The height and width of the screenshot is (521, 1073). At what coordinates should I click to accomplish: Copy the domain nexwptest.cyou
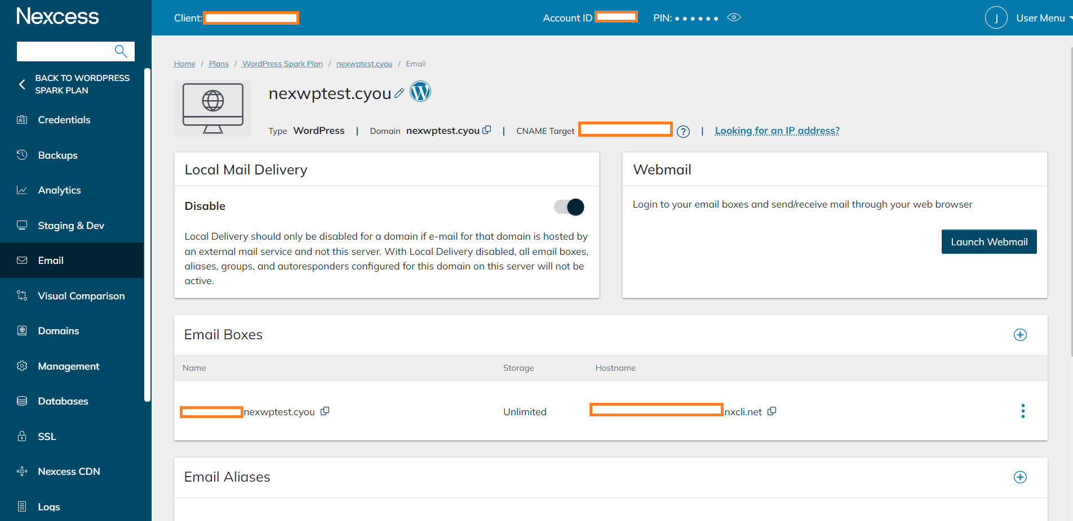click(487, 130)
